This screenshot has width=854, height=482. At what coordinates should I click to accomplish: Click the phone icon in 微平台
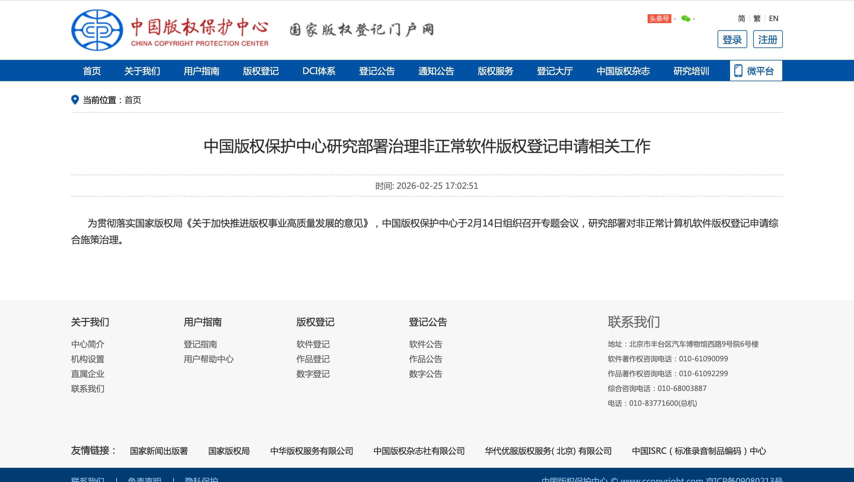point(738,71)
